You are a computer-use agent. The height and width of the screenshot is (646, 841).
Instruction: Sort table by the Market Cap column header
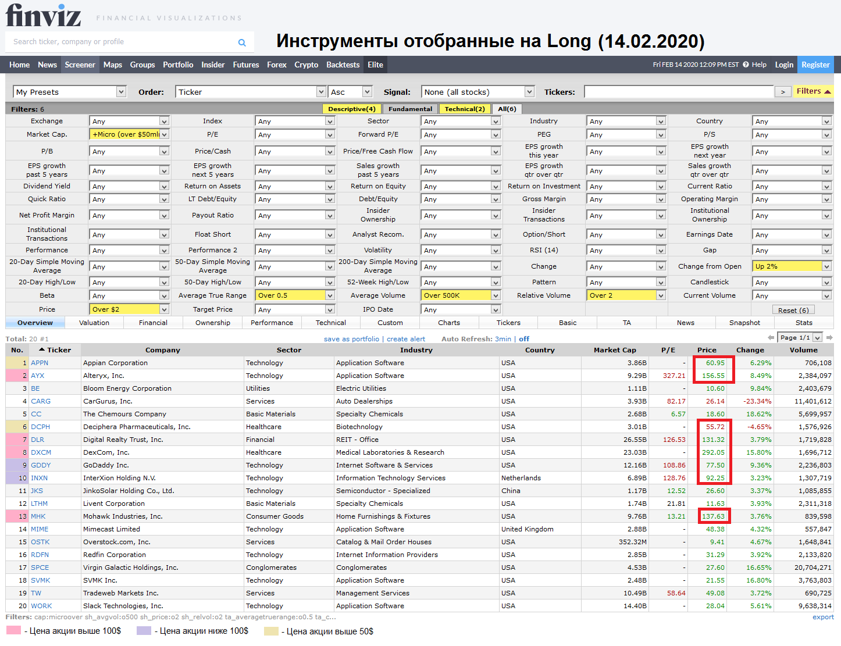[x=615, y=350]
